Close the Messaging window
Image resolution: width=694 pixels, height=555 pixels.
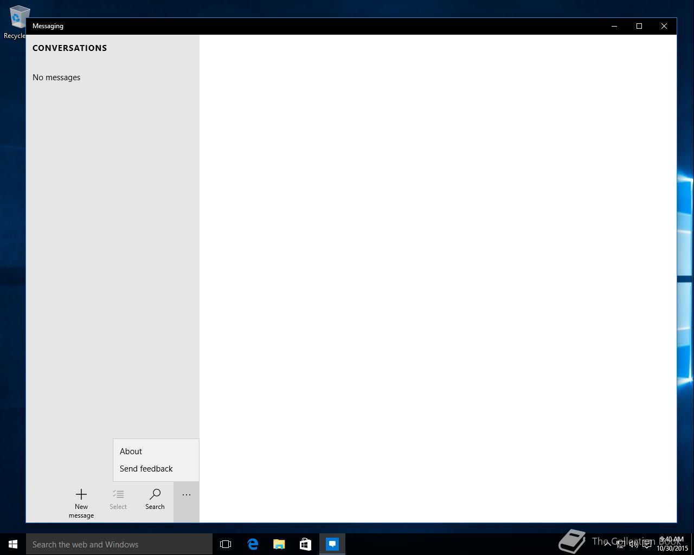[664, 26]
